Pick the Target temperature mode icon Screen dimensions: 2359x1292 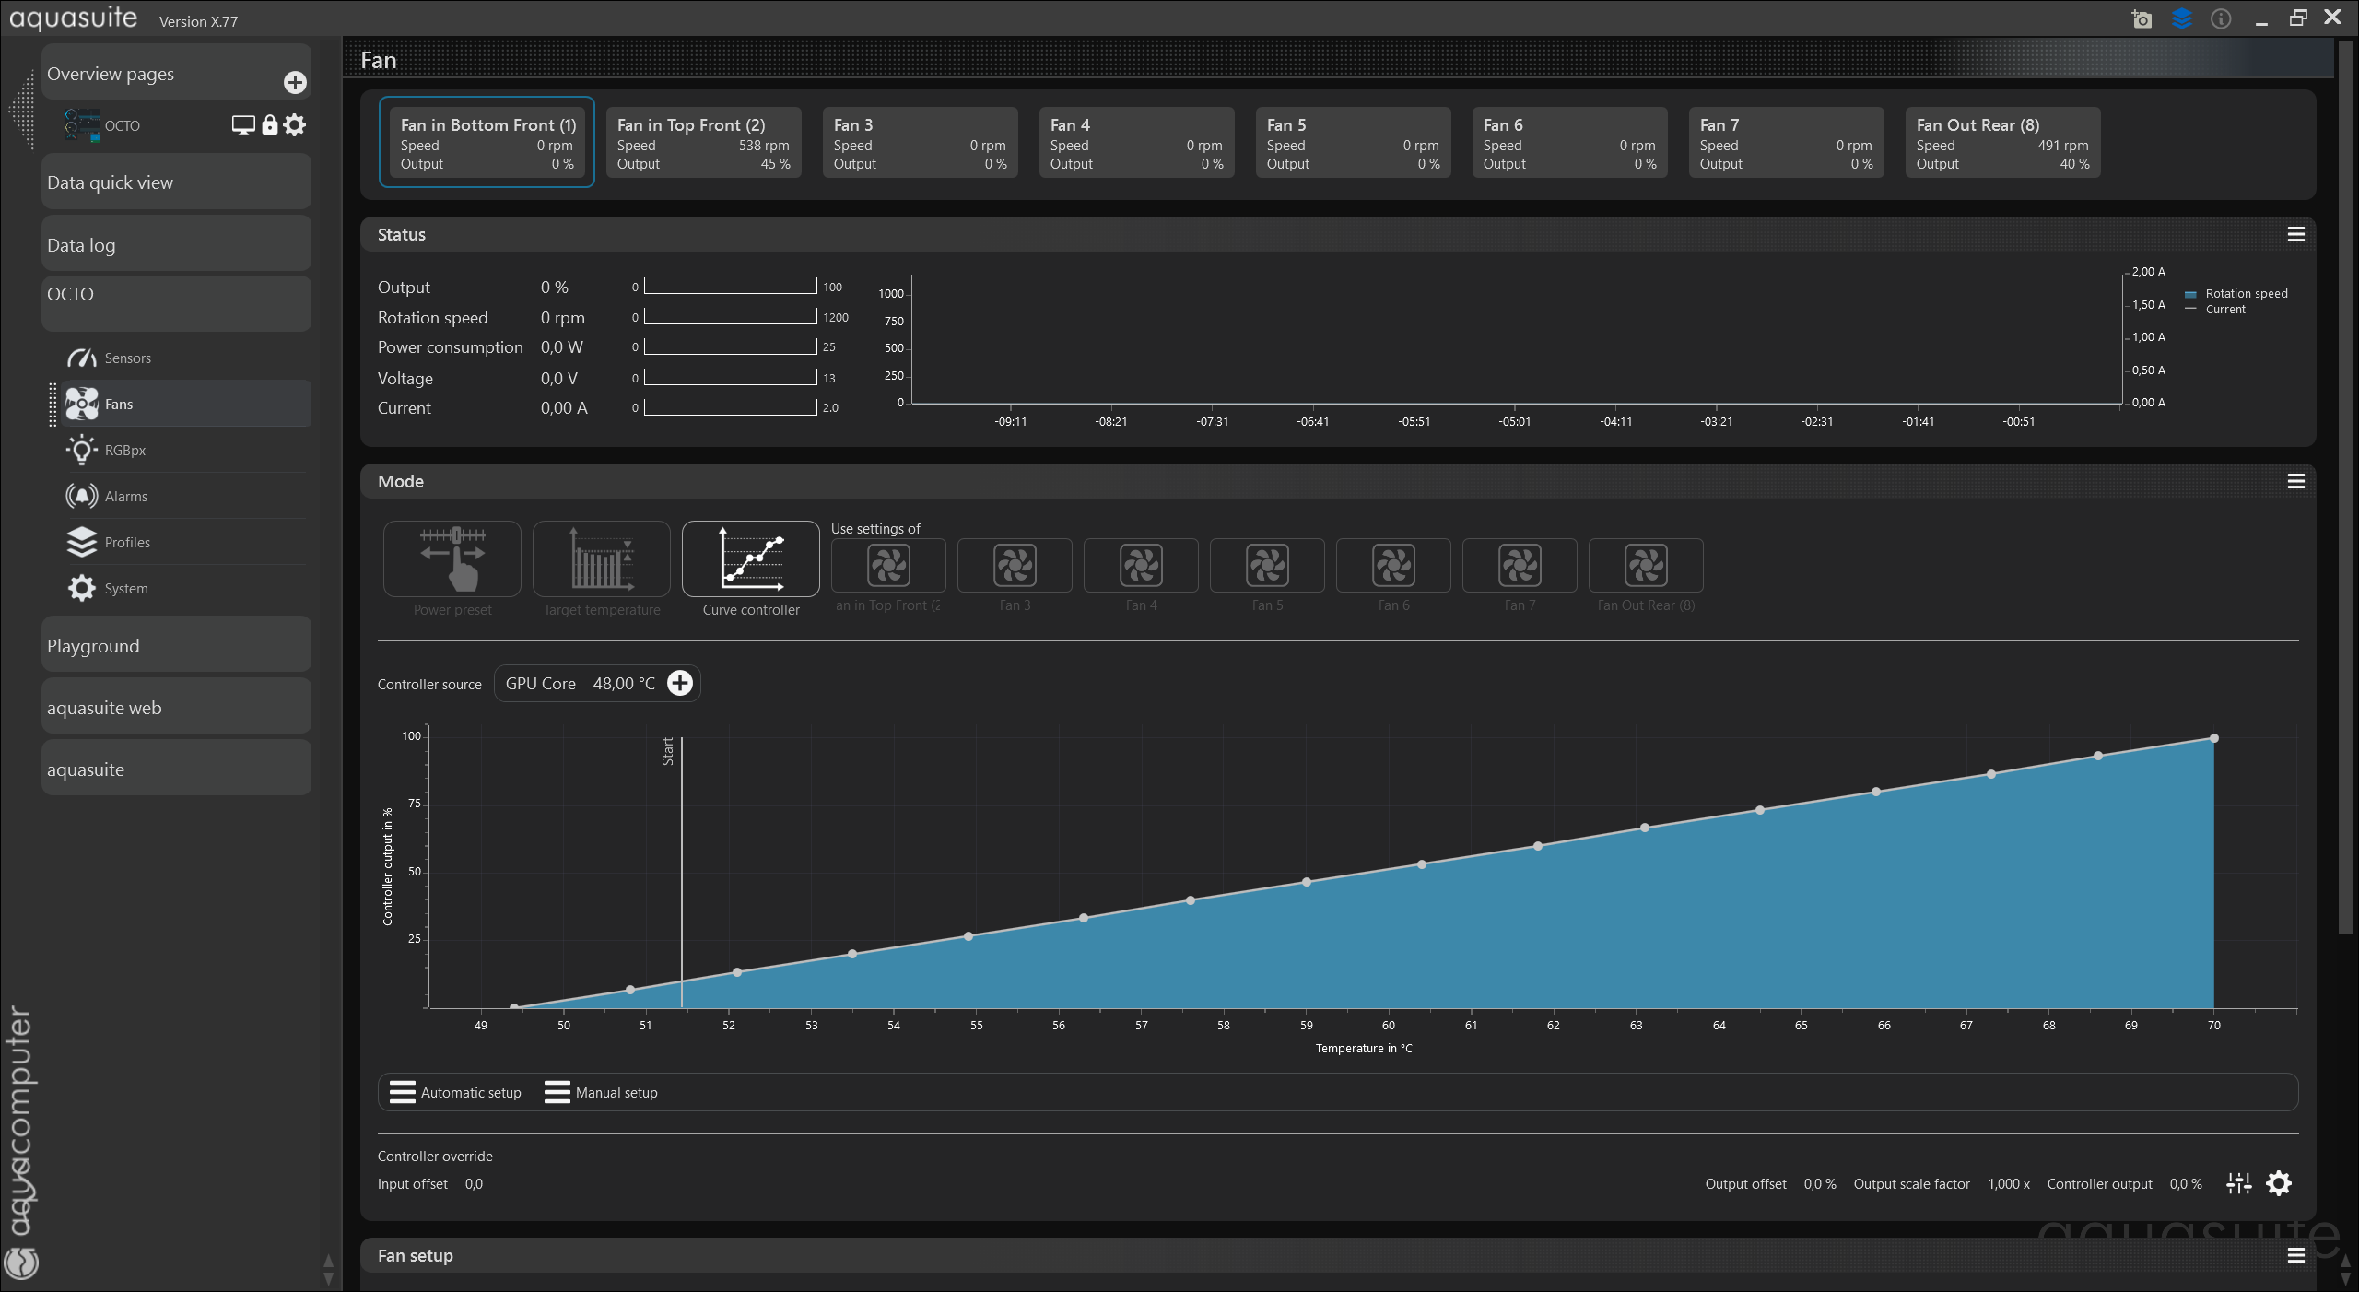601,558
